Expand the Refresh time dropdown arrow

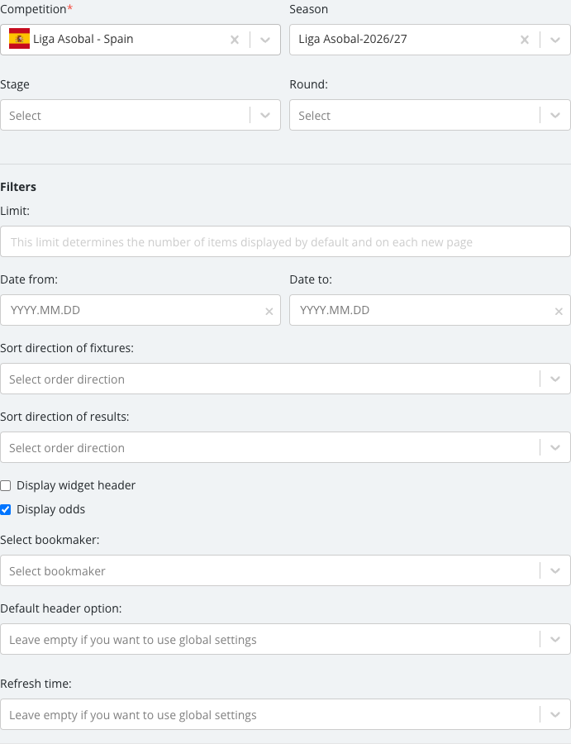pos(554,714)
